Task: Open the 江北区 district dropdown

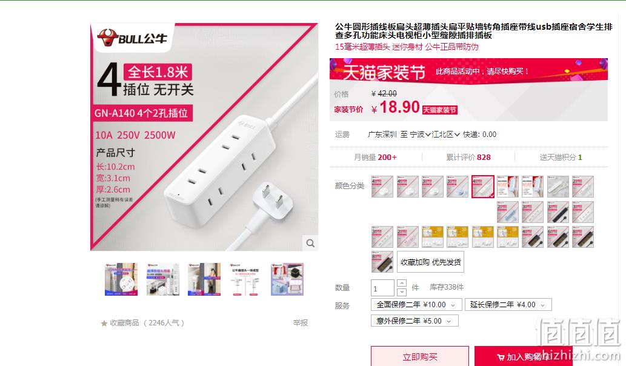Action: point(446,135)
